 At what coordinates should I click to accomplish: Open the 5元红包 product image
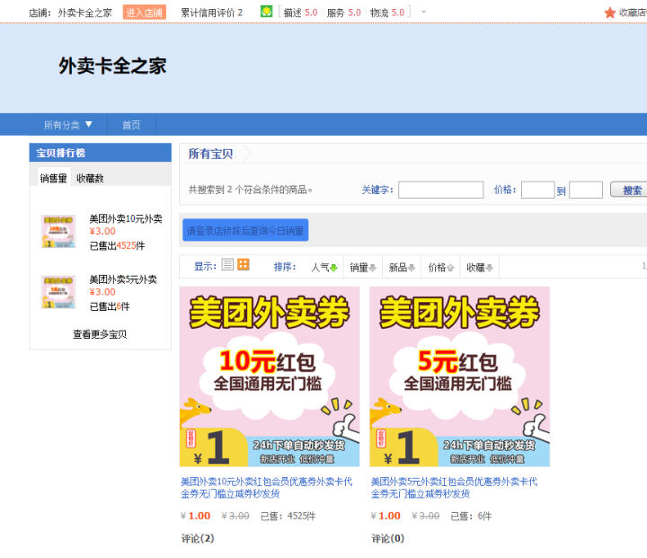coord(460,376)
